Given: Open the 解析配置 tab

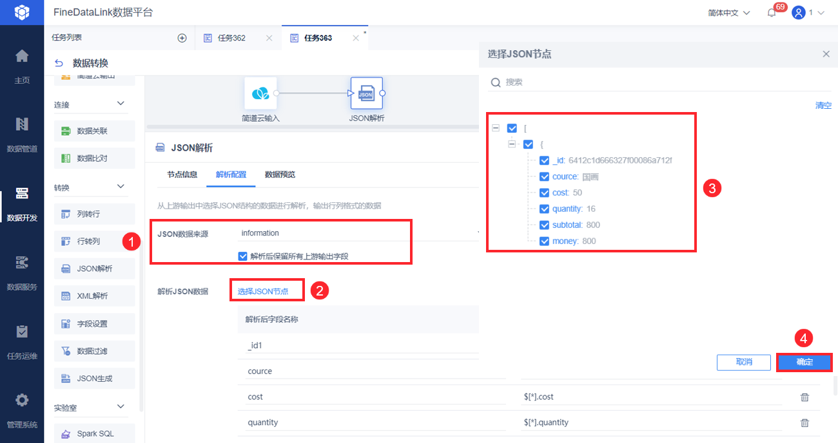Looking at the screenshot, I should tap(231, 174).
